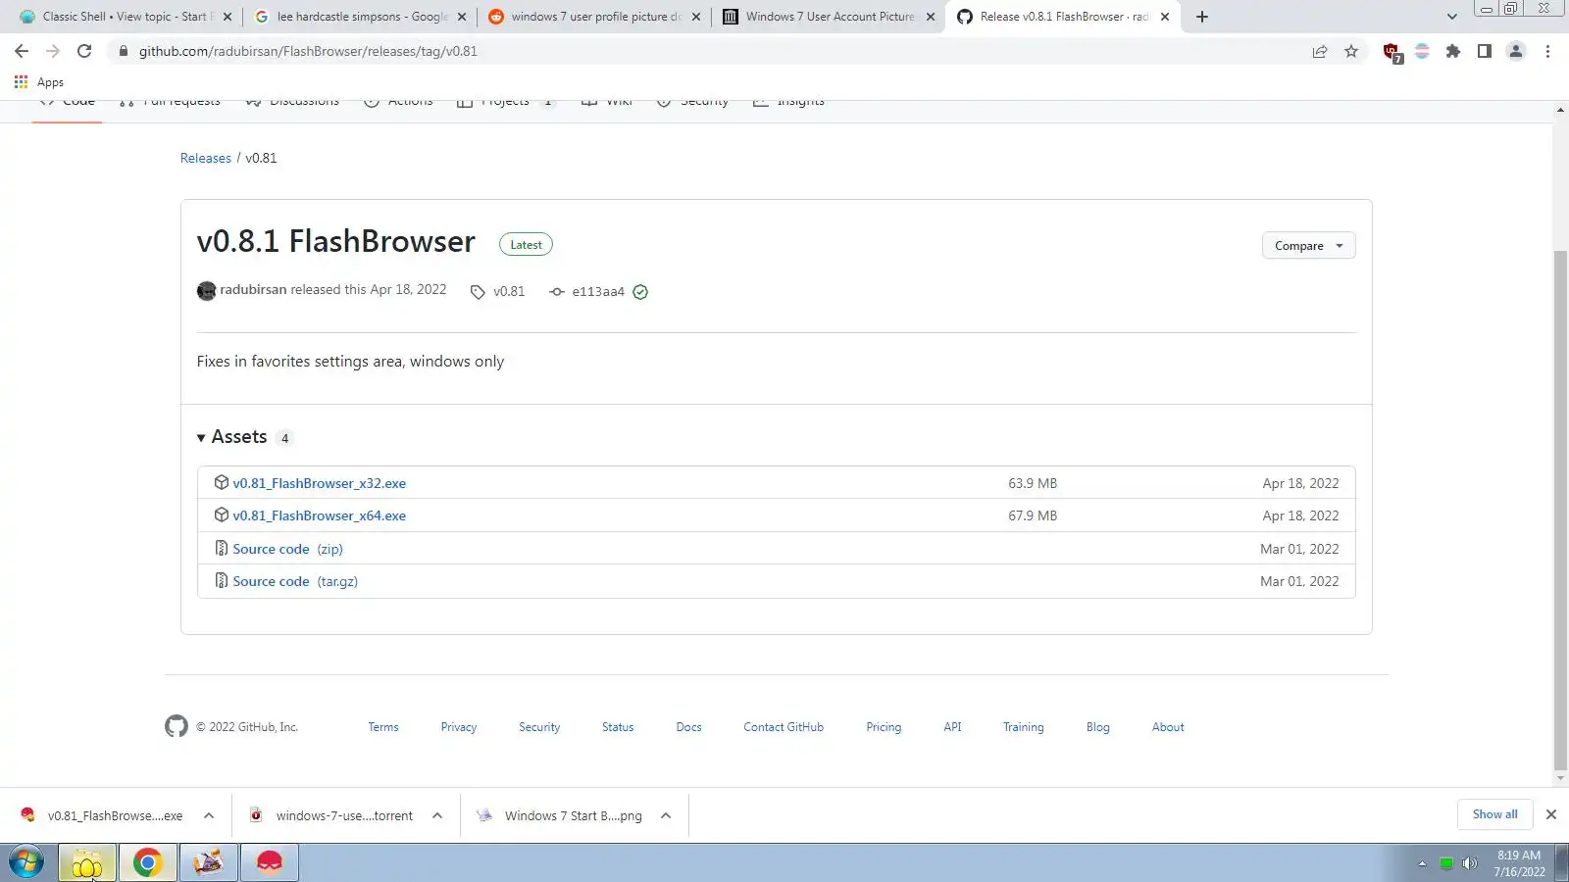The height and width of the screenshot is (882, 1569).
Task: Click the volume speaker tray icon
Action: pyautogui.click(x=1469, y=863)
